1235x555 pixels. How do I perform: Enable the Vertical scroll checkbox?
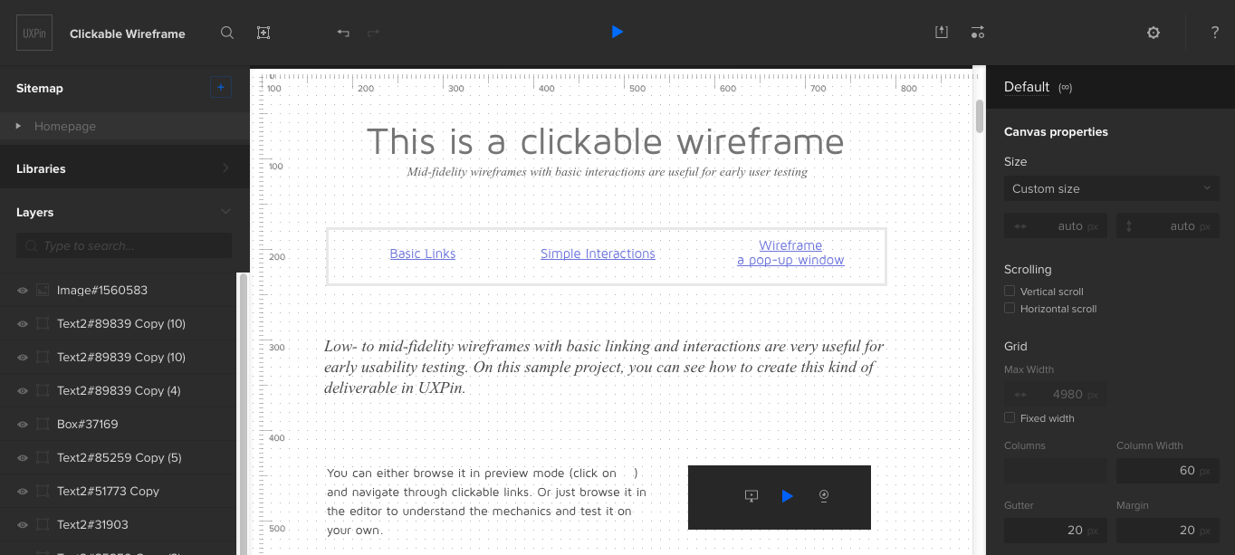pos(1010,291)
